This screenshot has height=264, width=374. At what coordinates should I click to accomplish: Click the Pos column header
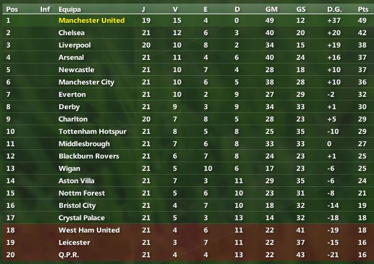[x=12, y=9]
